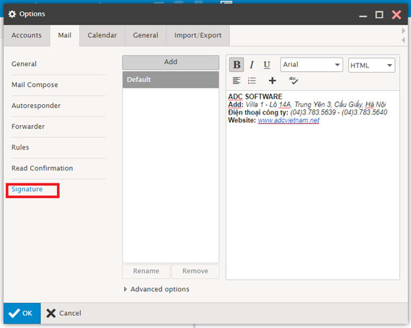The image size is (411, 328).
Task: Click the Options gear icon
Action: (12, 14)
